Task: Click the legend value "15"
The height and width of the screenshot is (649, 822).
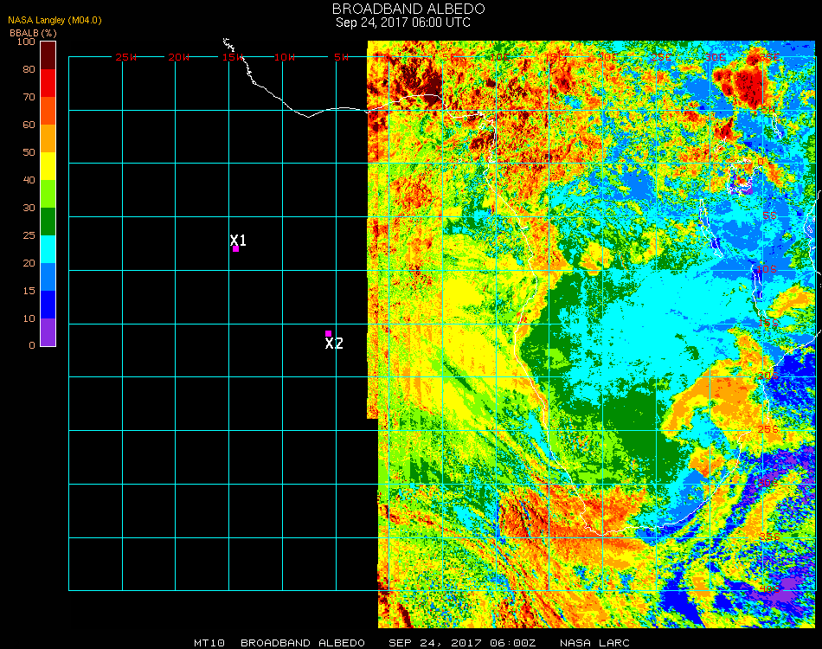Action: click(29, 291)
